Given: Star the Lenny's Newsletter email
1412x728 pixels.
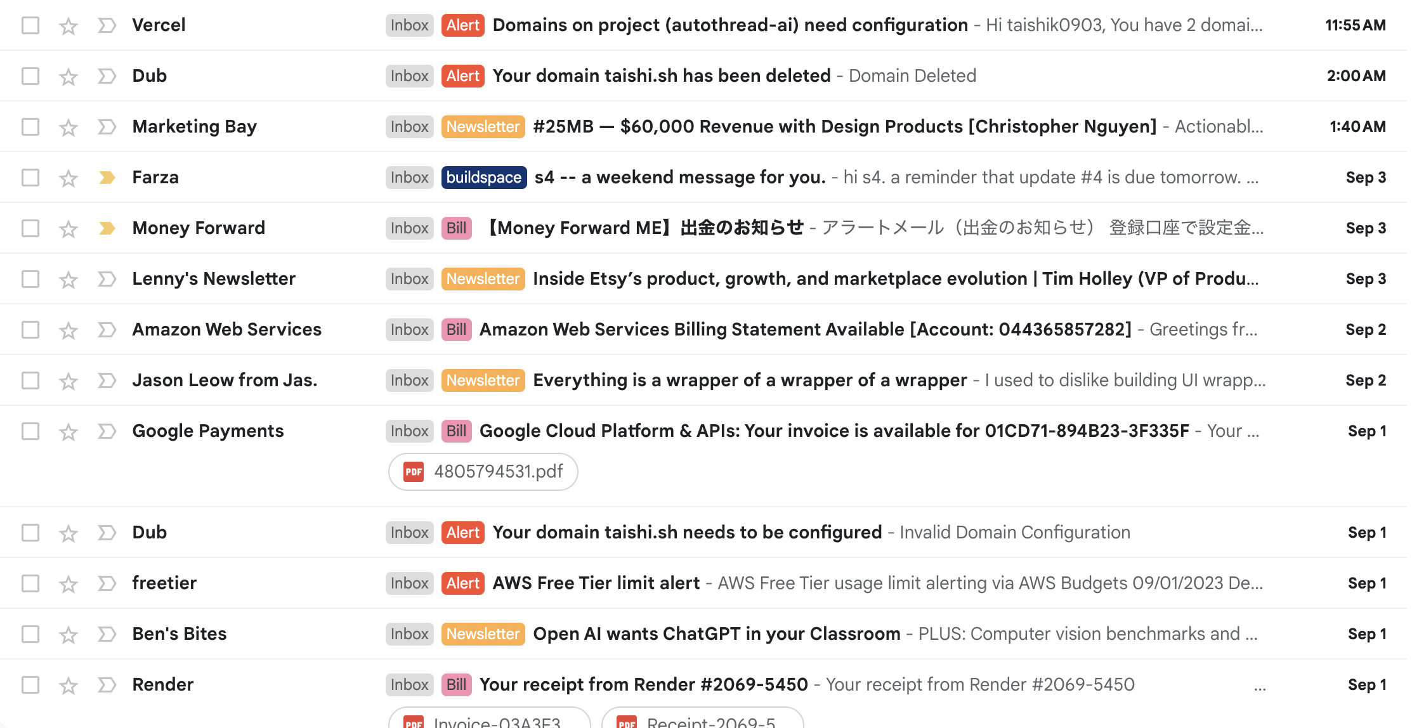Looking at the screenshot, I should (69, 280).
